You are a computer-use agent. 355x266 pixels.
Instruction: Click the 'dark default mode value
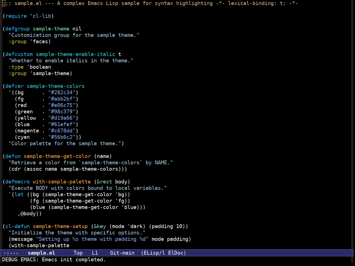pyautogui.click(x=135, y=226)
